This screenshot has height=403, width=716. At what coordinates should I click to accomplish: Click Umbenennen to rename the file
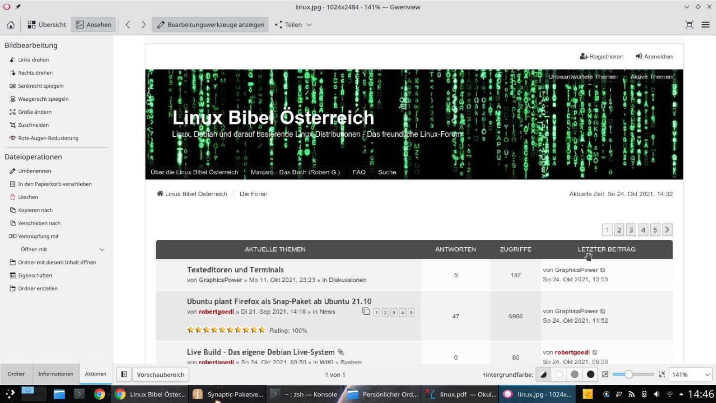pos(34,171)
